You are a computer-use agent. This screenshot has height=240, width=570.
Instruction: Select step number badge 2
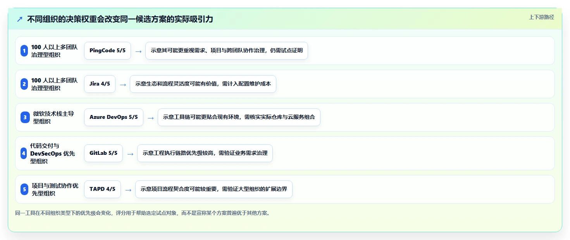(24, 84)
